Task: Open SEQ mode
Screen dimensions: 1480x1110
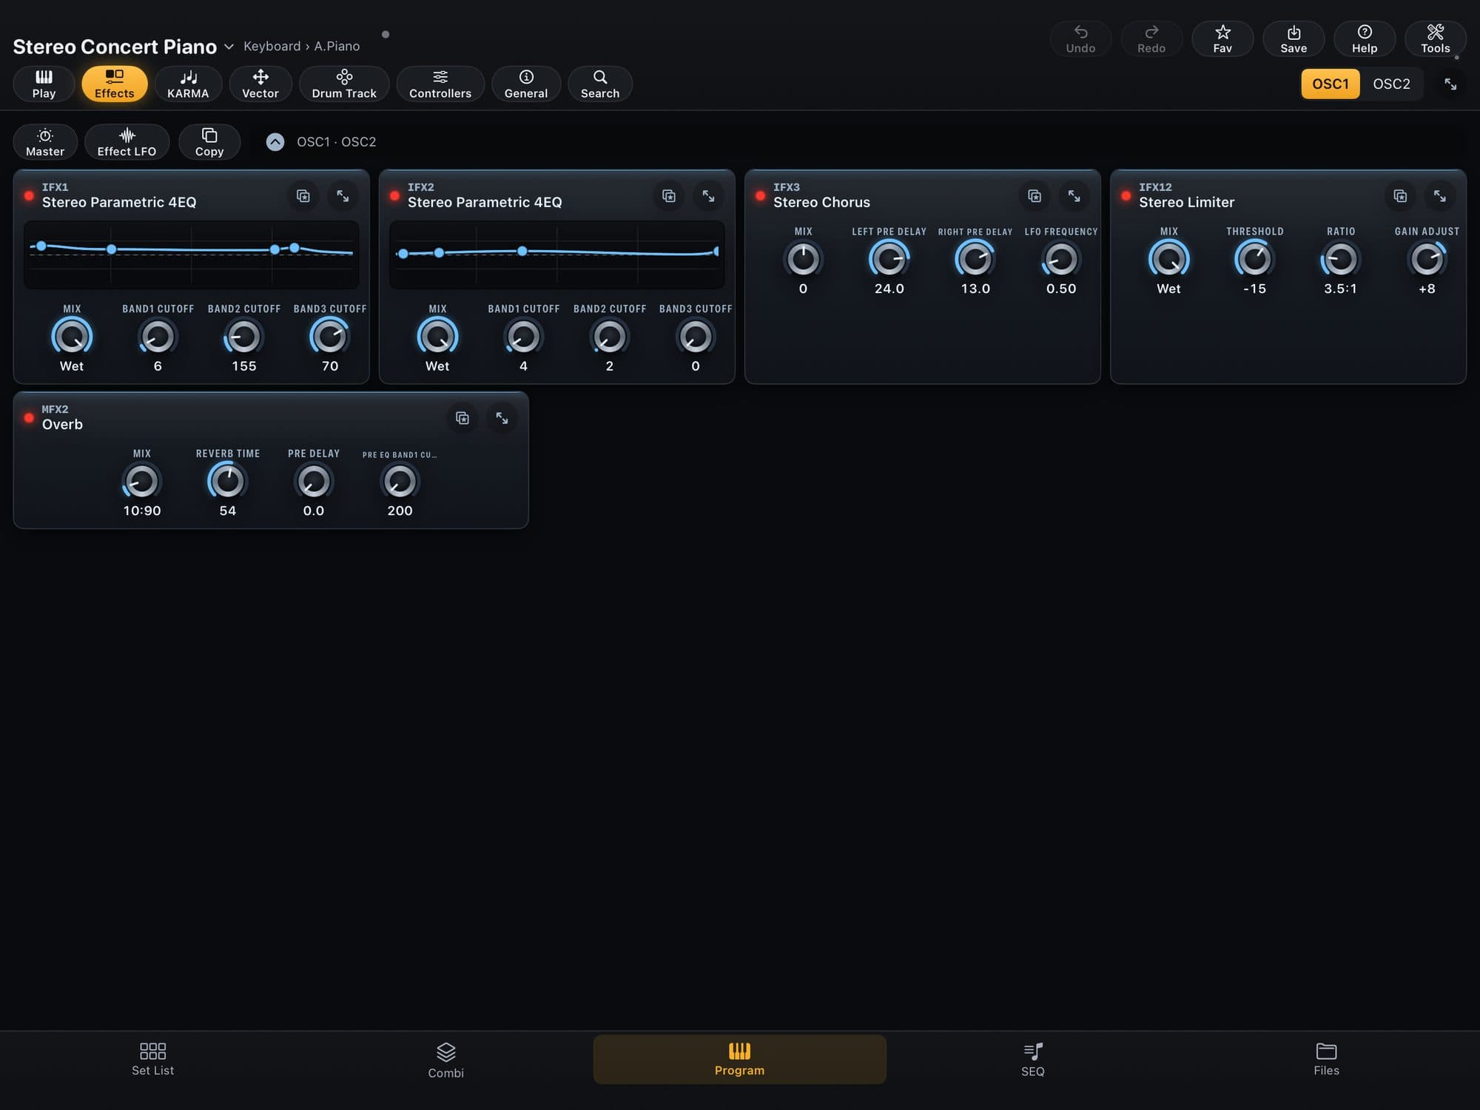Action: click(x=1032, y=1060)
